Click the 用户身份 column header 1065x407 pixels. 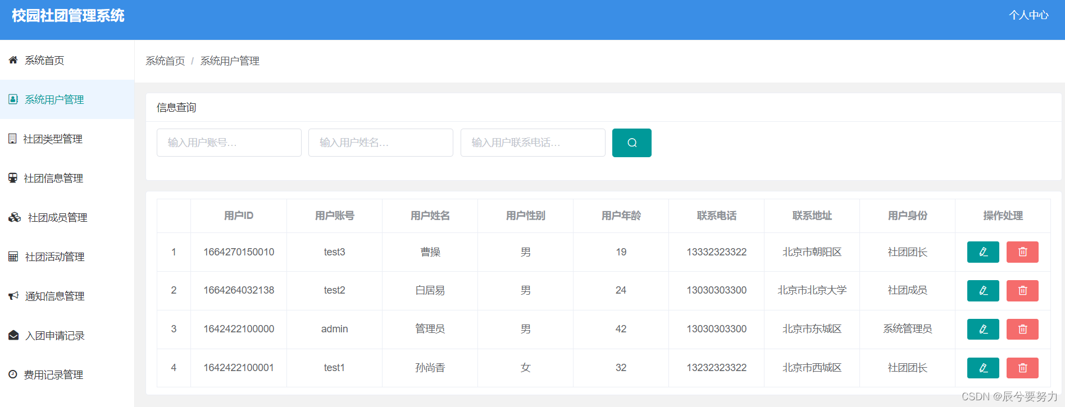point(908,216)
